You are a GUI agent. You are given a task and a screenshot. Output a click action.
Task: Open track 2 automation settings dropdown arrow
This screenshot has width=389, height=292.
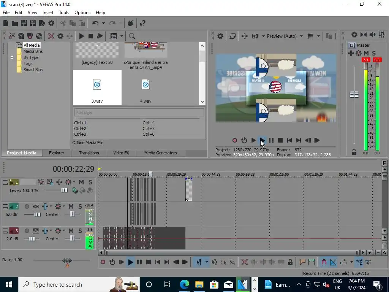pos(63,206)
